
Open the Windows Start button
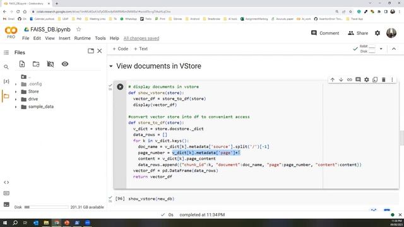point(5,223)
